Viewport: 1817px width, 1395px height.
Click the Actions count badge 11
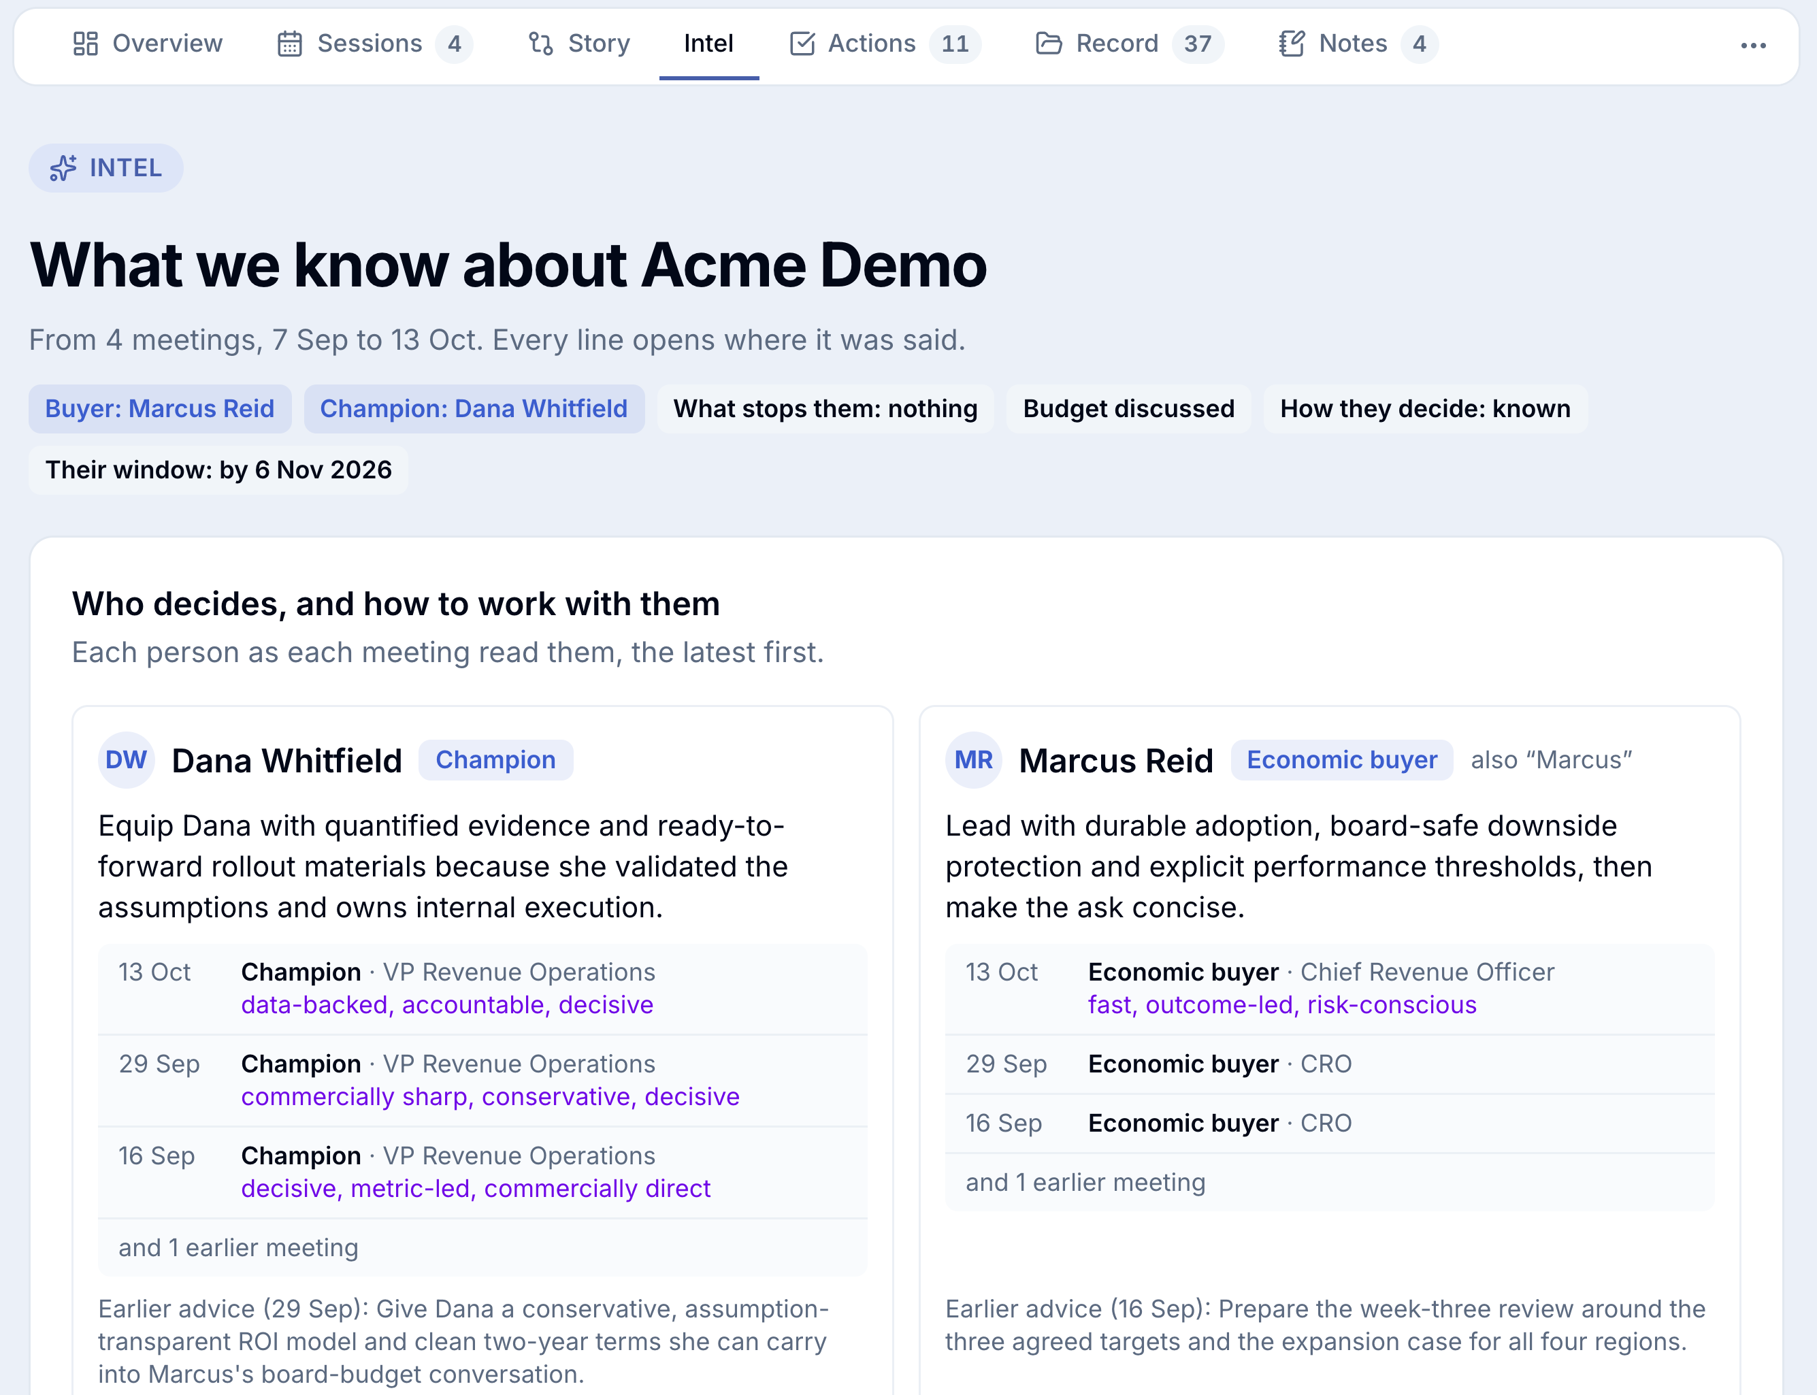tap(955, 43)
